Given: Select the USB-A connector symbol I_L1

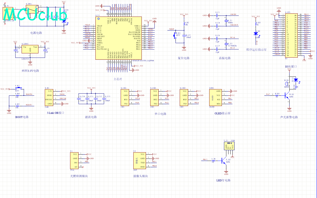Looking at the screenshot, I should pos(229,146).
